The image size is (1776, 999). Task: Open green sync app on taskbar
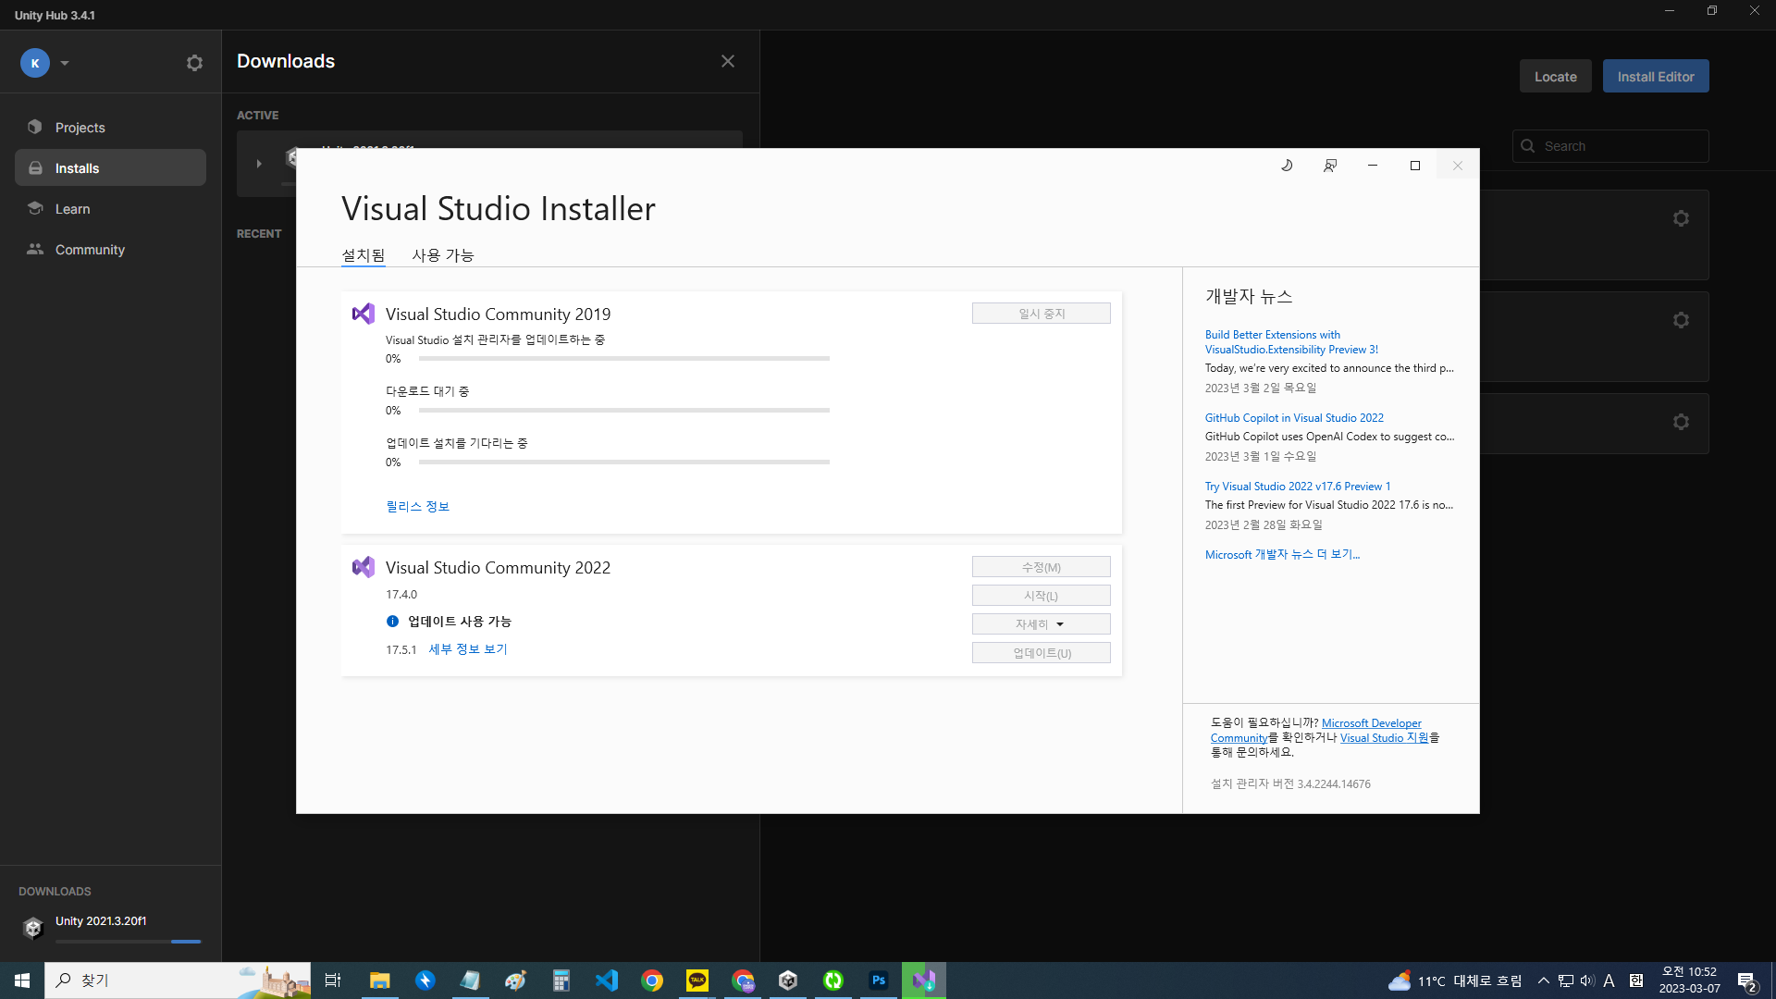click(x=833, y=980)
